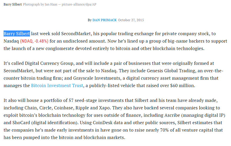The image size is (231, 146).
Task: Click the phrase Digital Currency Group
Action: [49, 63]
